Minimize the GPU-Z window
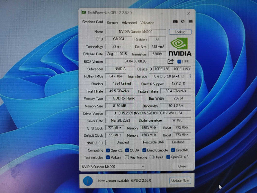Screen dimensions: 257x193 pyautogui.click(x=161, y=13)
